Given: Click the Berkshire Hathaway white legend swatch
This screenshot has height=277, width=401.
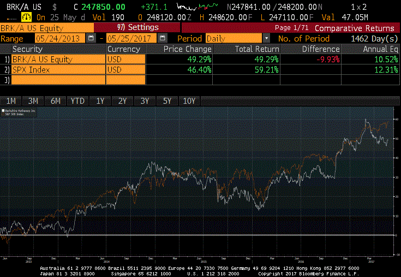Looking at the screenshot, I should 3,110.
